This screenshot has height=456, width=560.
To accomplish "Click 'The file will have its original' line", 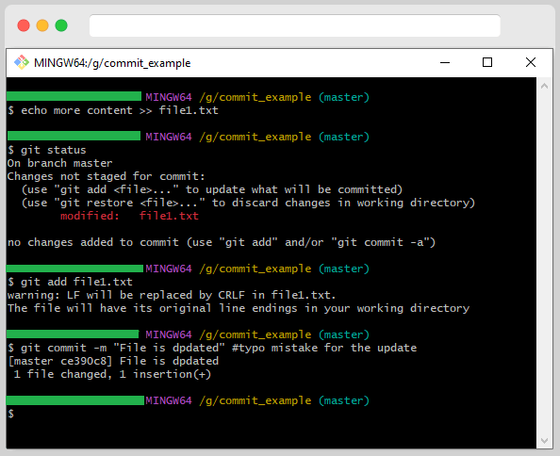I will (x=239, y=308).
